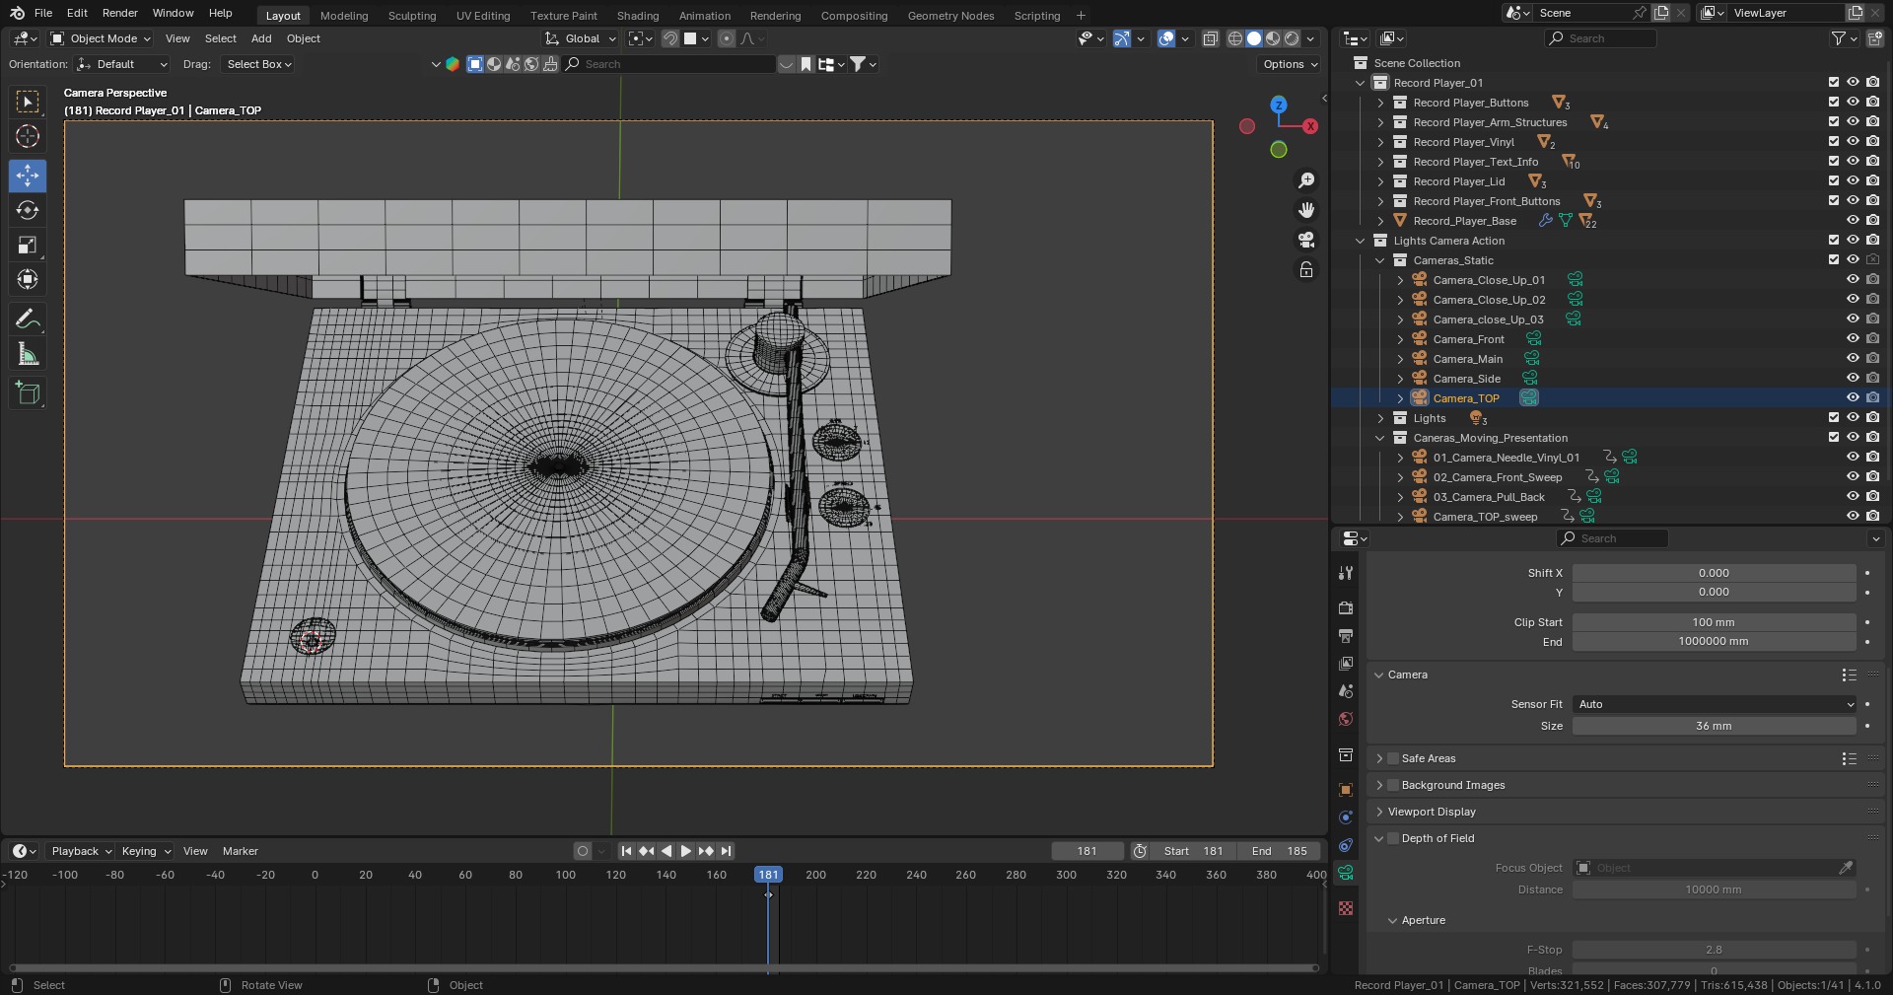Open the Object Constraints properties tab

click(1346, 845)
